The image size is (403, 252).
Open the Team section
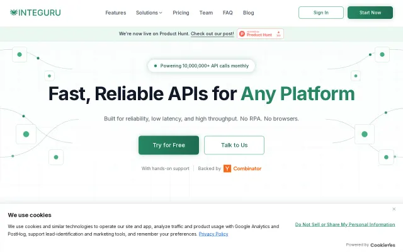tap(206, 13)
